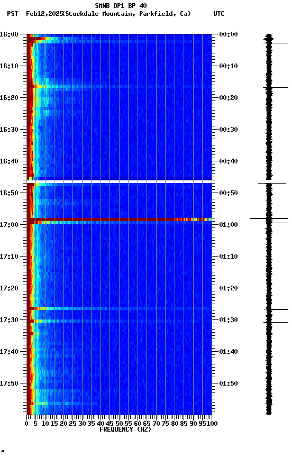The width and height of the screenshot is (292, 457).
Task: Click the 17:20 PST time label
Action: pos(9,289)
